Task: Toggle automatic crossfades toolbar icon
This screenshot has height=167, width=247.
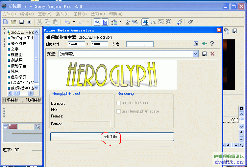Action: (x=105, y=22)
